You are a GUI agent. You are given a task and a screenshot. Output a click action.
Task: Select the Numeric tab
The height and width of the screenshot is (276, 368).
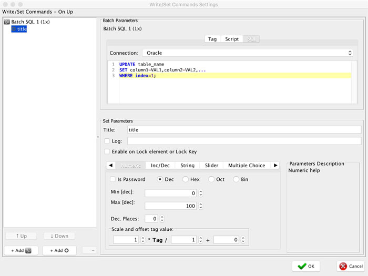131,166
